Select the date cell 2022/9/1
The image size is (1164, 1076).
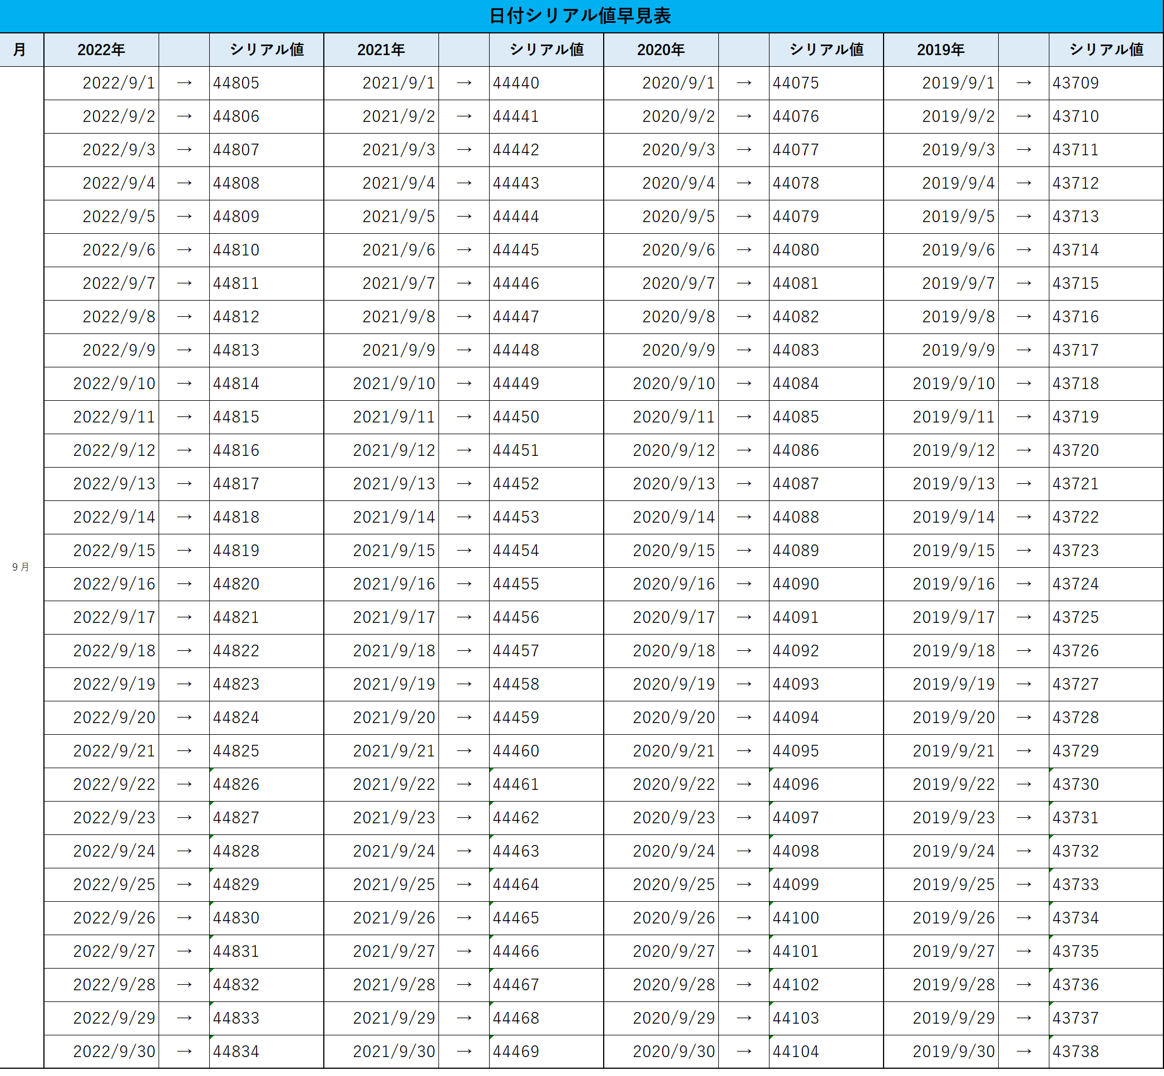pyautogui.click(x=101, y=83)
